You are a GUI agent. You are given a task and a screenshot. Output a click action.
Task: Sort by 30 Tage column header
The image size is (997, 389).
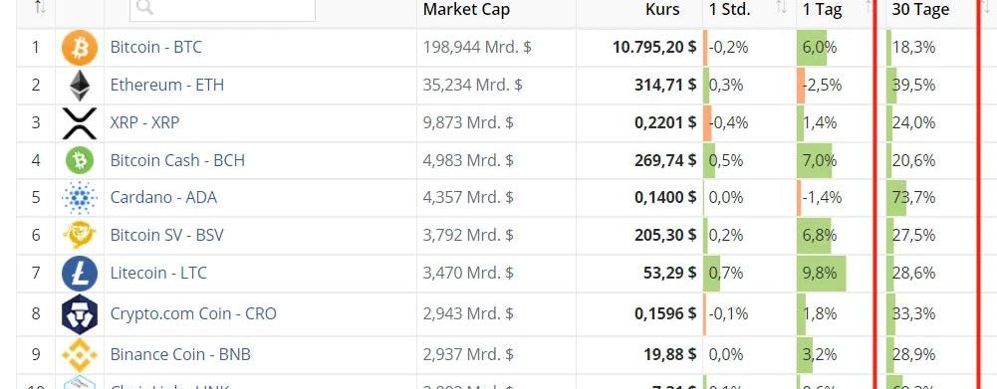(920, 9)
